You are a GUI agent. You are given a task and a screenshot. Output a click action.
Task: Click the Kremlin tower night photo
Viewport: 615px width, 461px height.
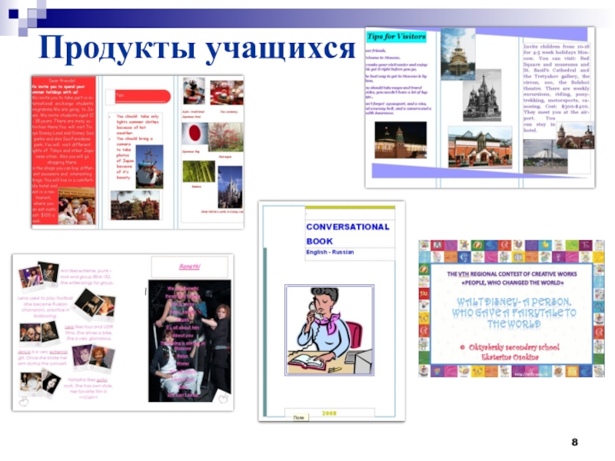click(401, 140)
